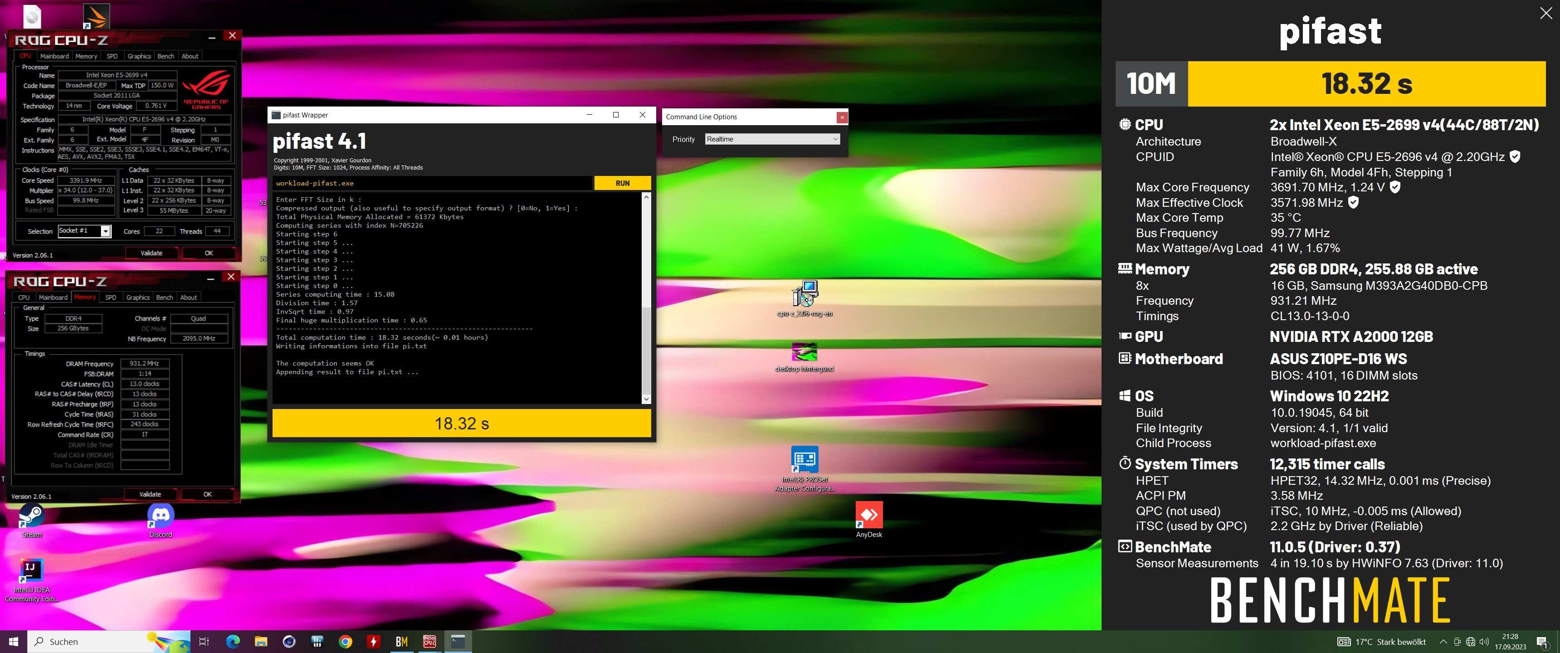Open Task View from the taskbar
This screenshot has width=1560, height=653.
[204, 642]
